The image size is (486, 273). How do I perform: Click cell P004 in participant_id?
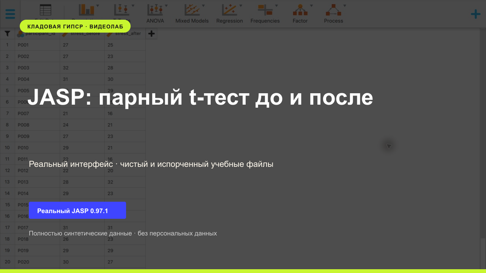(37, 79)
